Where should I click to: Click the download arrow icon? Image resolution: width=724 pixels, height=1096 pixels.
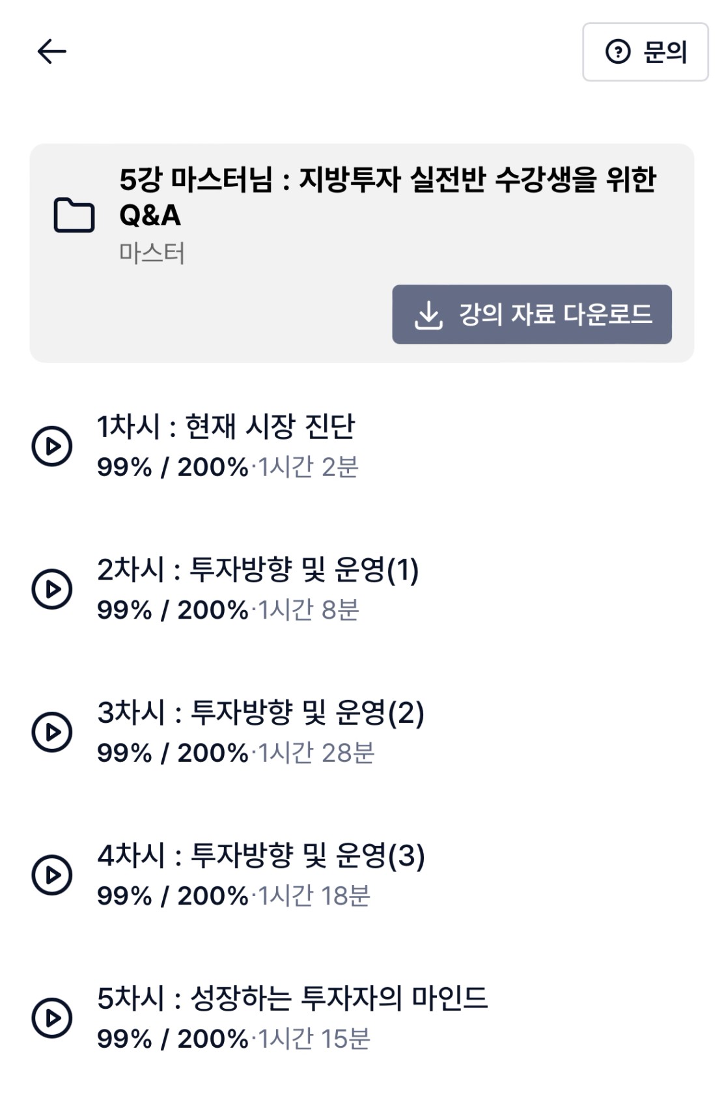tap(428, 315)
